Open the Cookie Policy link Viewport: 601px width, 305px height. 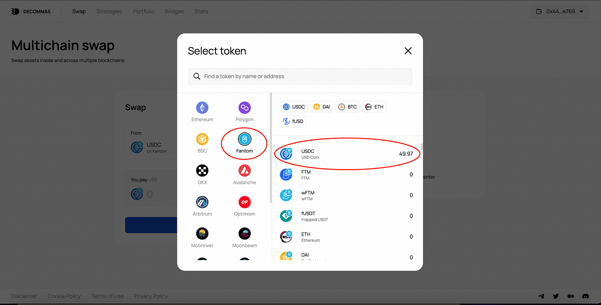pyautogui.click(x=64, y=296)
